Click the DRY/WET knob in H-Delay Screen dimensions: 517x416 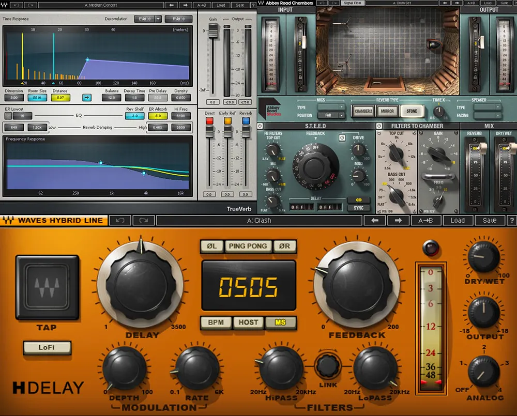coord(484,257)
